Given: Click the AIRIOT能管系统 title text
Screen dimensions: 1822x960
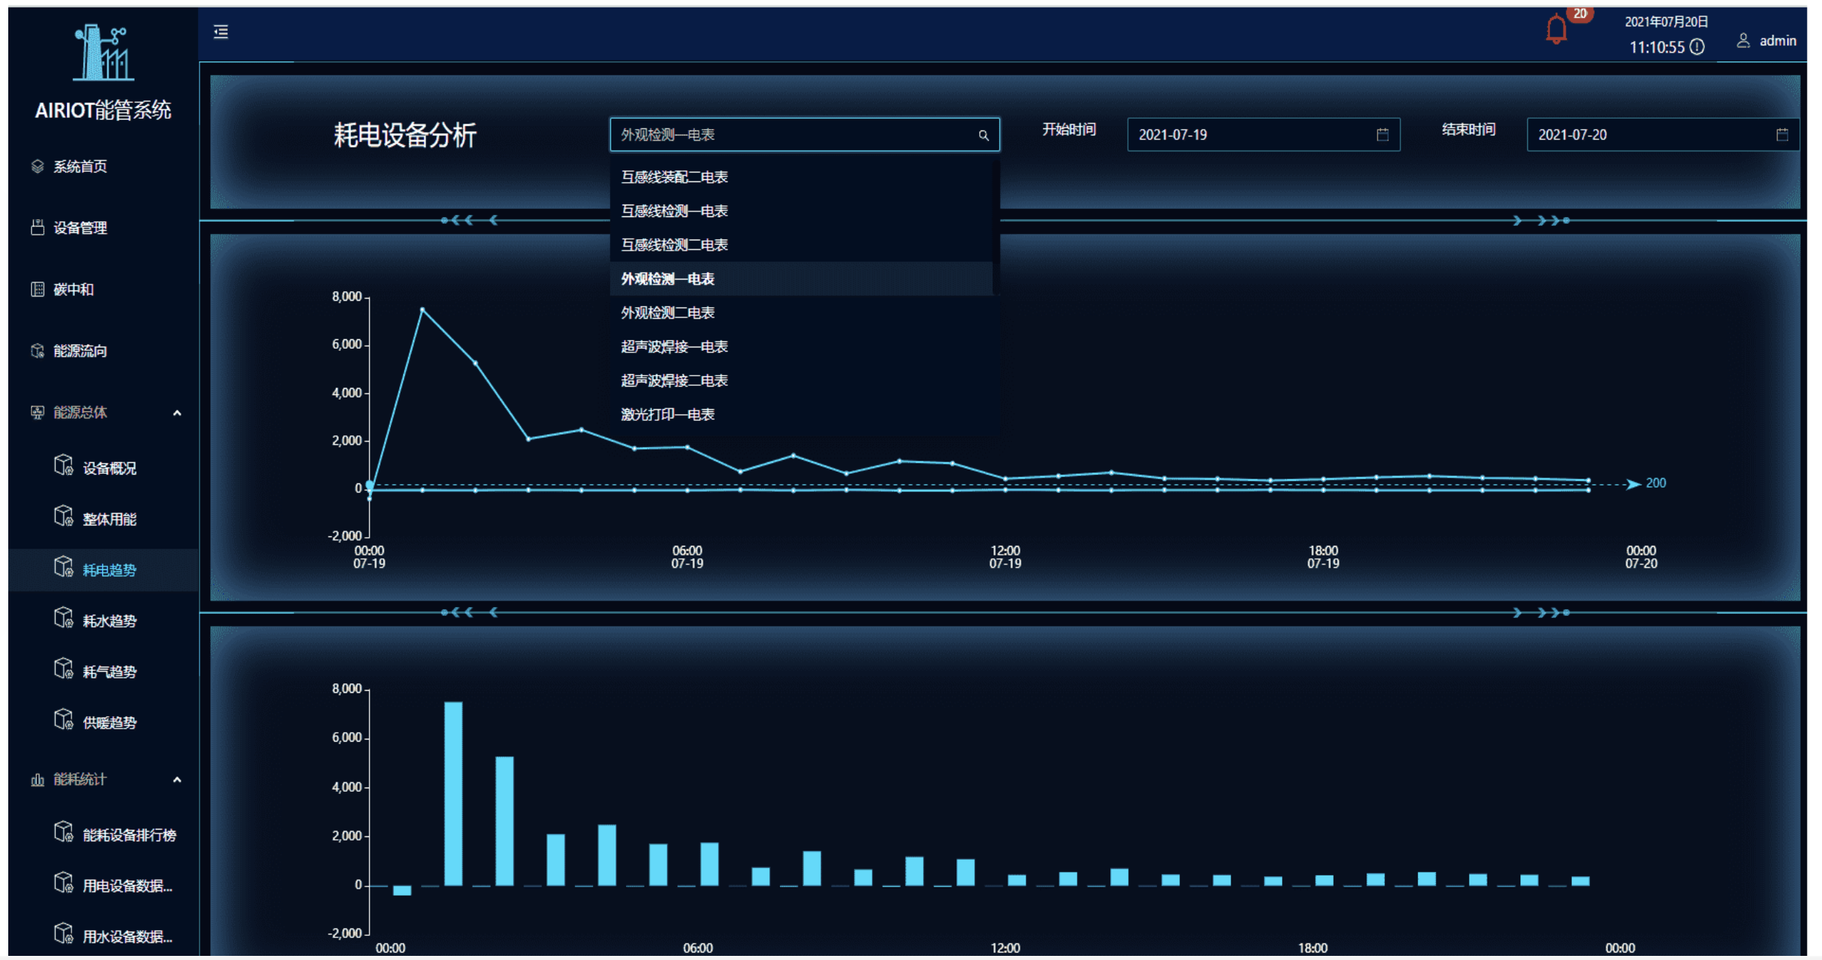Looking at the screenshot, I should click(x=103, y=111).
